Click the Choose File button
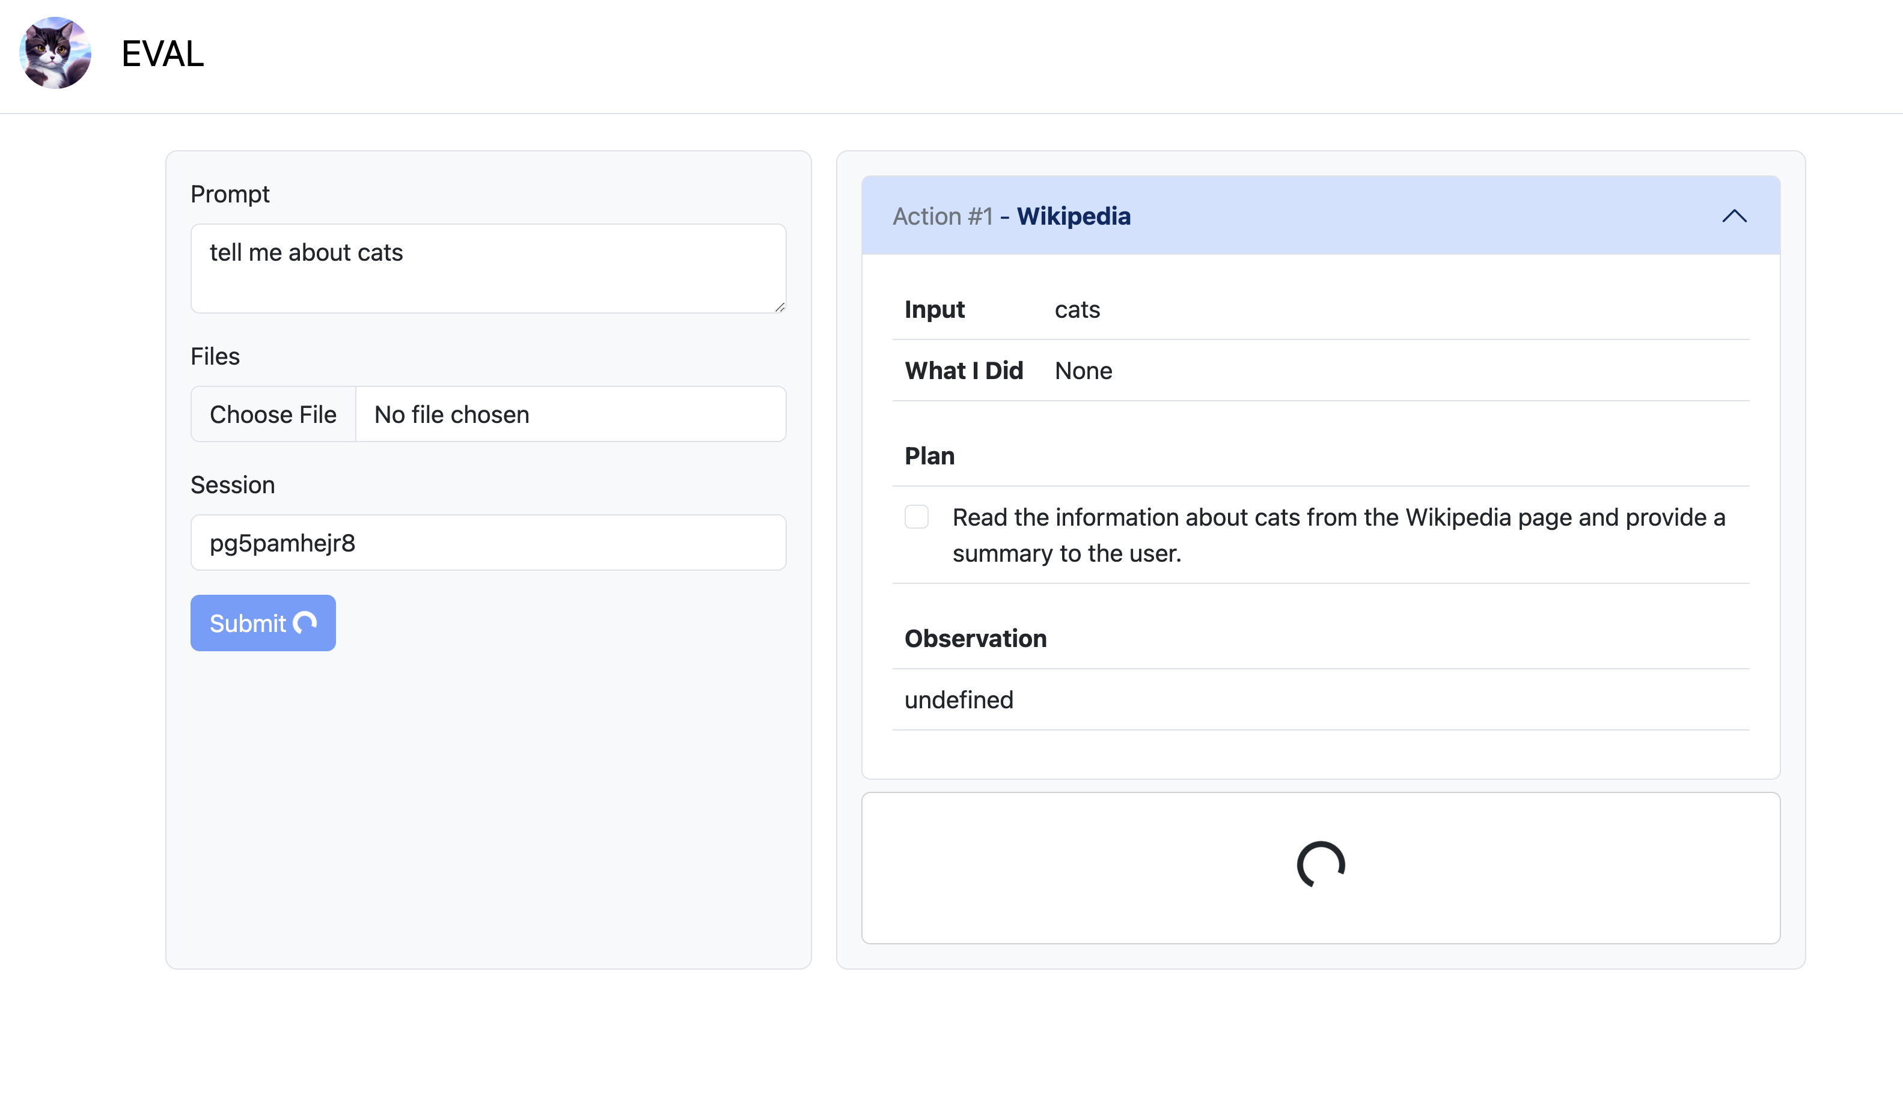The image size is (1903, 1103). tap(273, 415)
